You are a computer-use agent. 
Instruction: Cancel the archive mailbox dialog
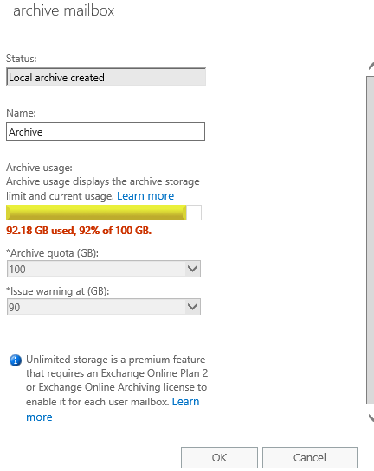click(x=310, y=457)
